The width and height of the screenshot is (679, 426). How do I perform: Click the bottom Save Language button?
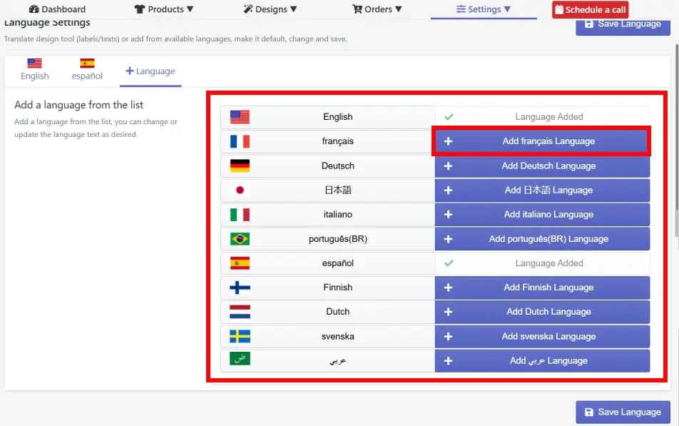[623, 412]
